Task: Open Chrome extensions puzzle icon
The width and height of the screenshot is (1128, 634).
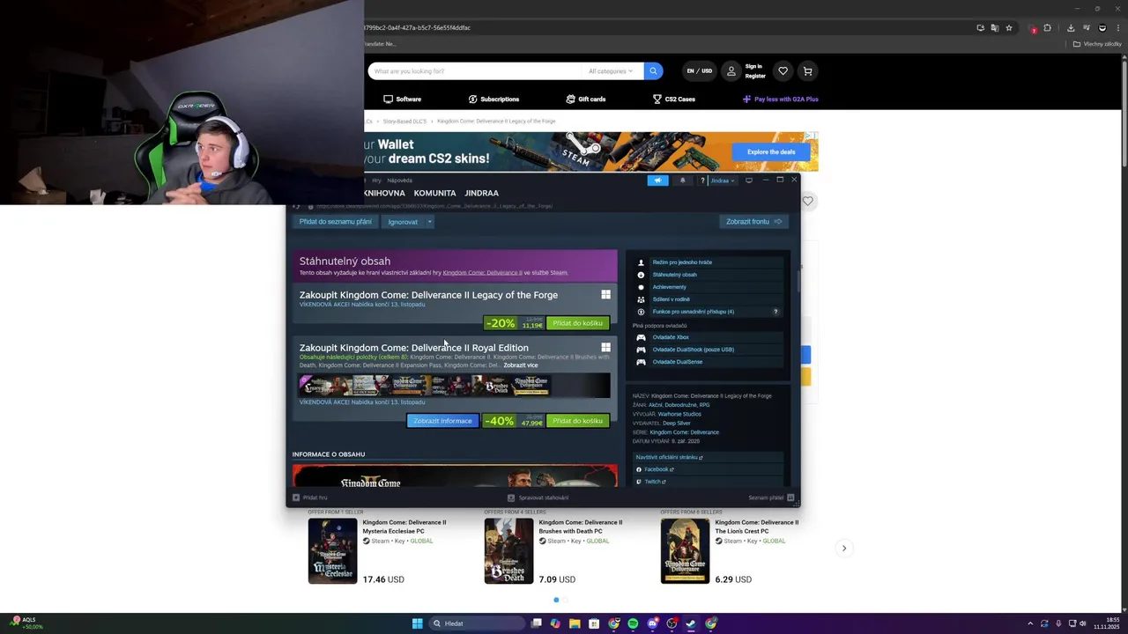Action: click(x=1047, y=27)
